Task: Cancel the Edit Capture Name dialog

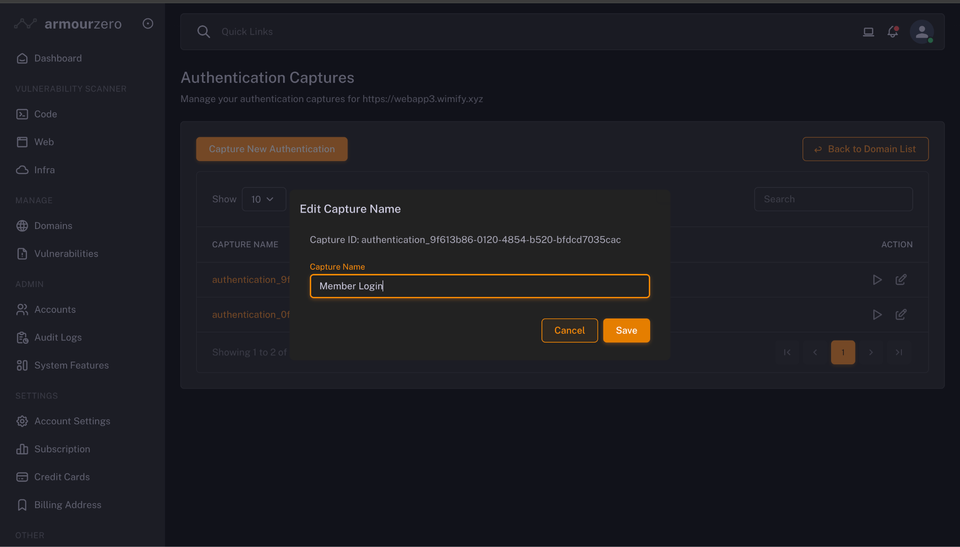Action: click(x=569, y=331)
